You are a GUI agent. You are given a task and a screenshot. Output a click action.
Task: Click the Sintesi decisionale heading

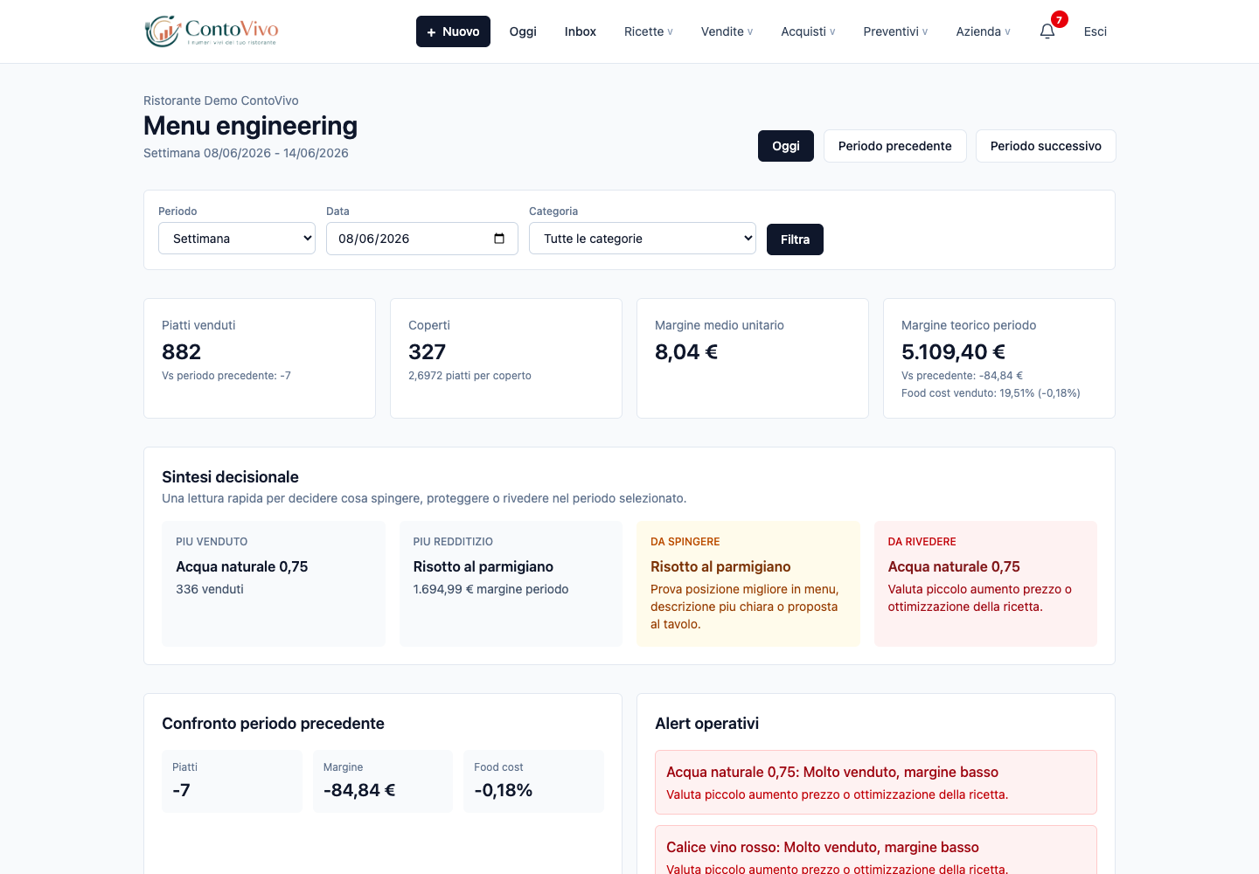230,477
